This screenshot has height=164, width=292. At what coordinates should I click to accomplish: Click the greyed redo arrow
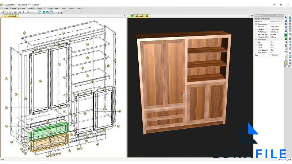pyautogui.click(x=33, y=12)
